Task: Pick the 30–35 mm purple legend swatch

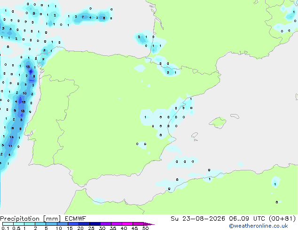Action: point(106,224)
